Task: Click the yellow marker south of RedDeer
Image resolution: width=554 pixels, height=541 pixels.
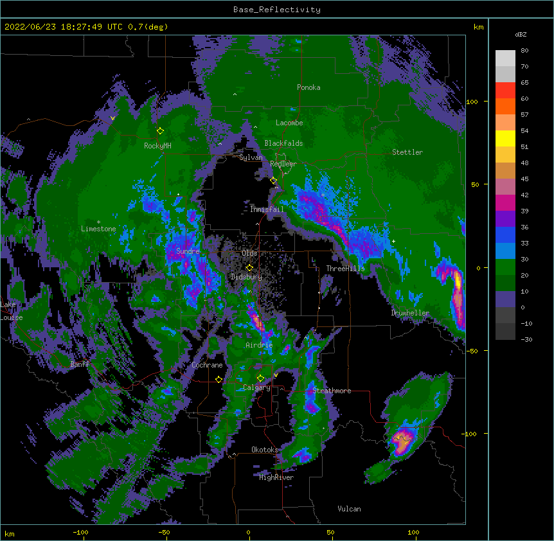Action: coord(273,181)
